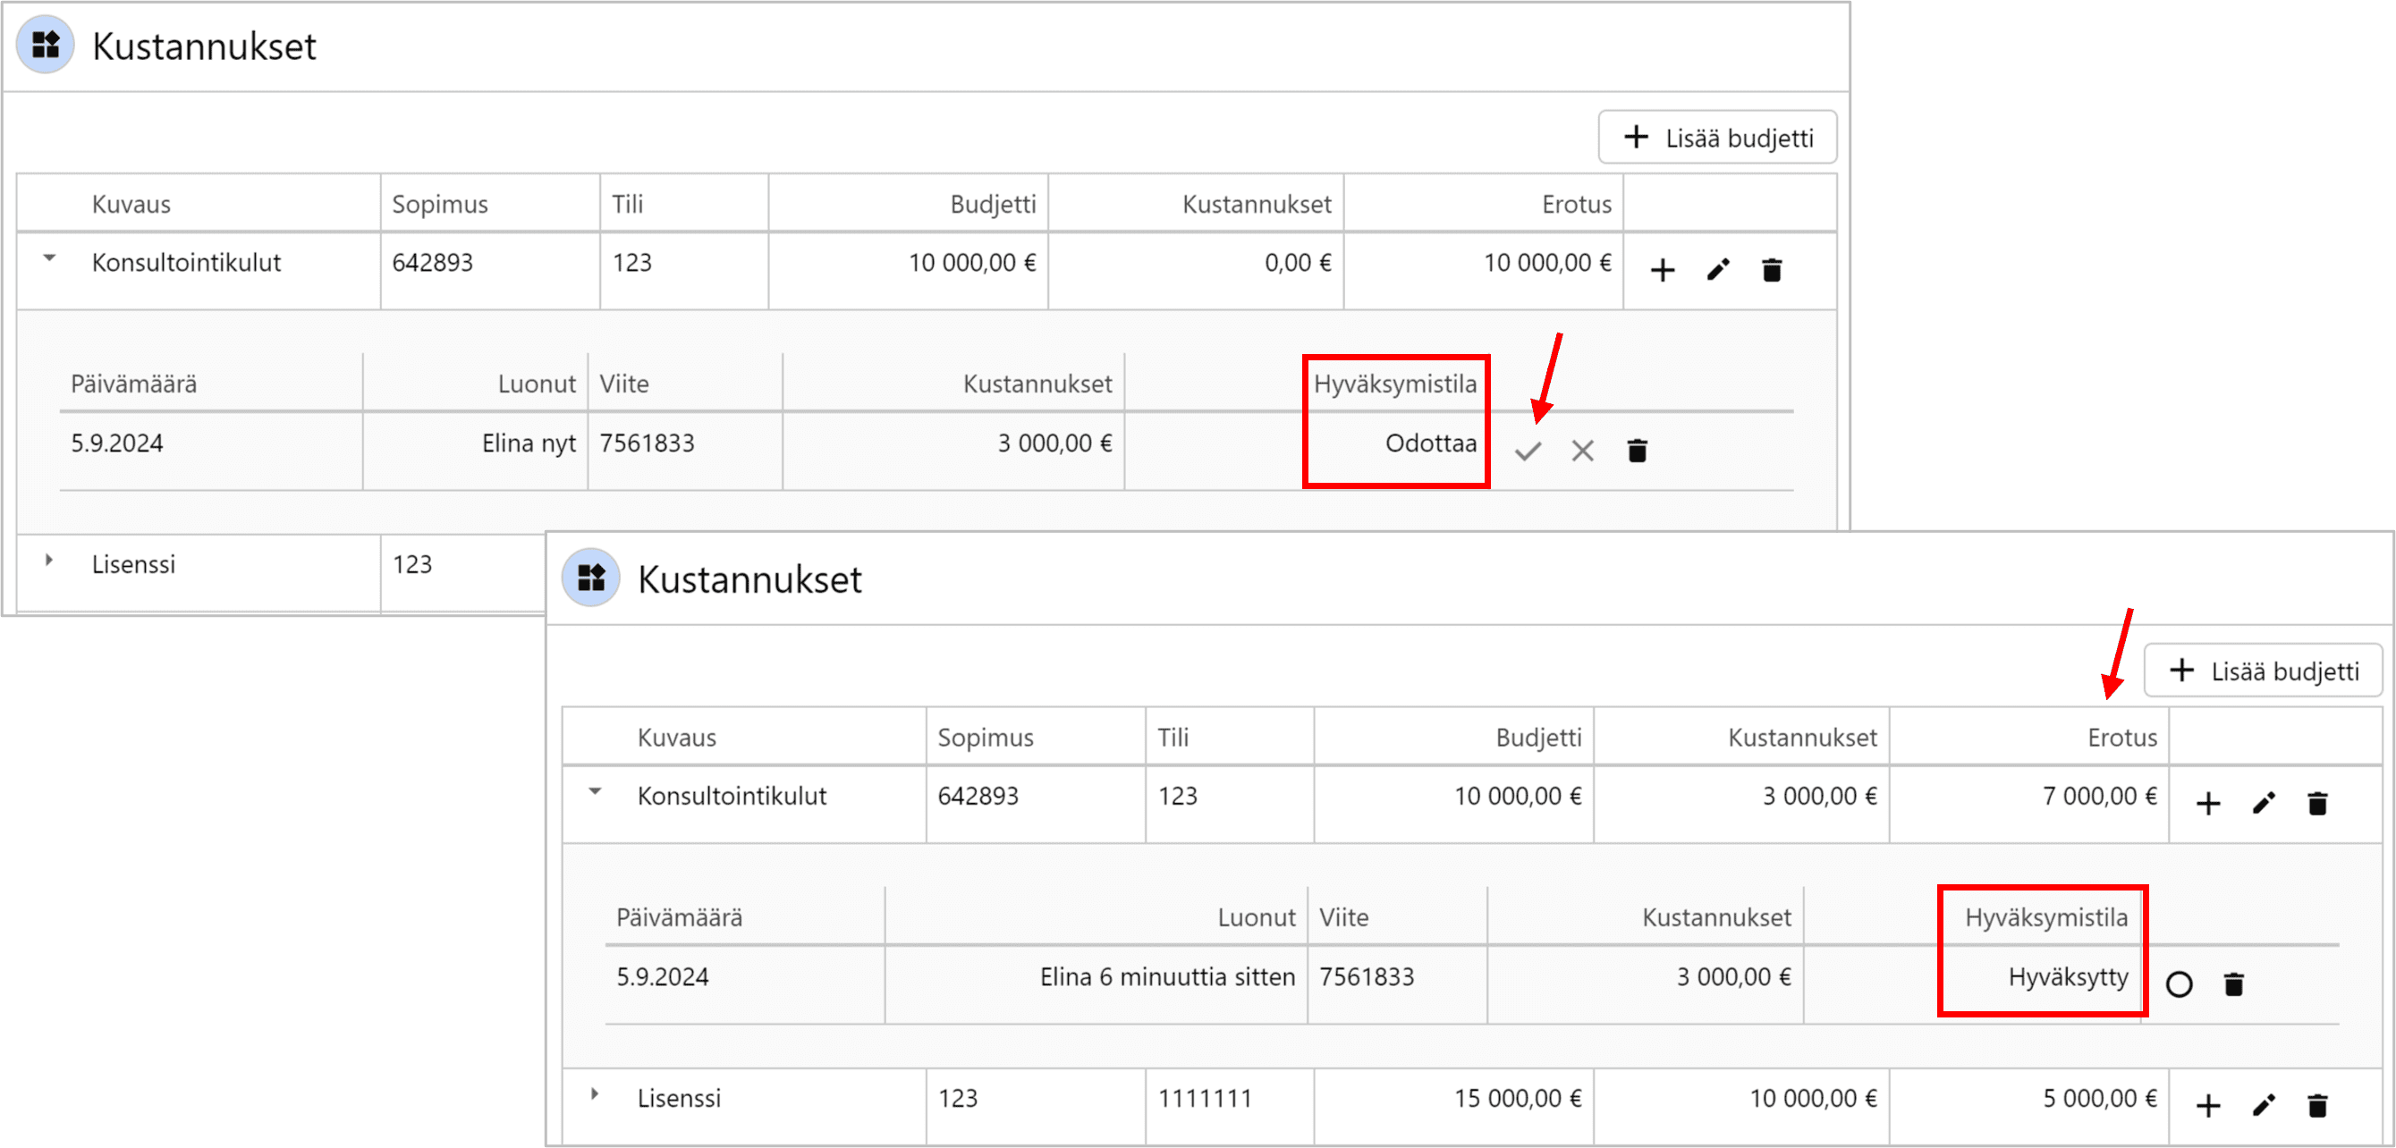
Task: Delete the Odottaa cost row
Action: click(1637, 452)
